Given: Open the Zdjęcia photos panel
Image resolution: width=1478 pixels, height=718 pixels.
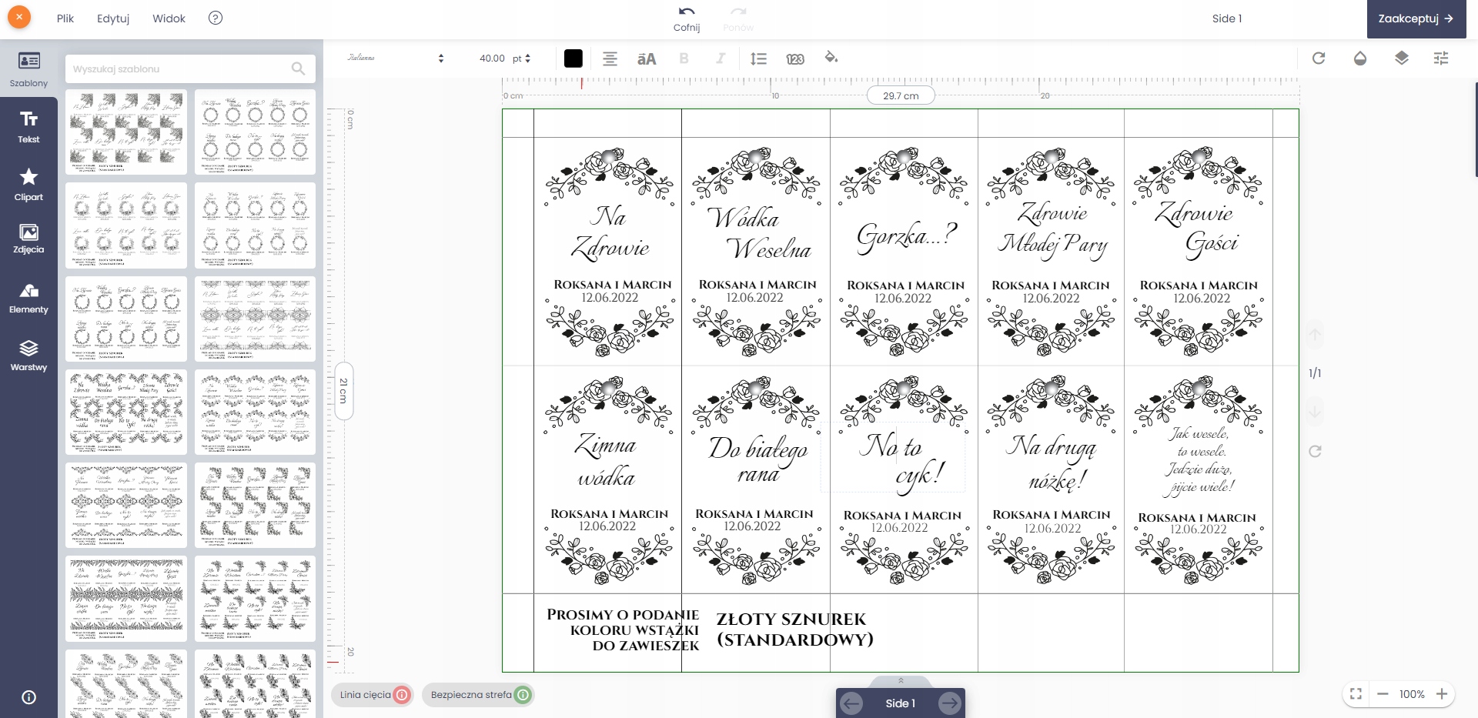Looking at the screenshot, I should coord(28,239).
